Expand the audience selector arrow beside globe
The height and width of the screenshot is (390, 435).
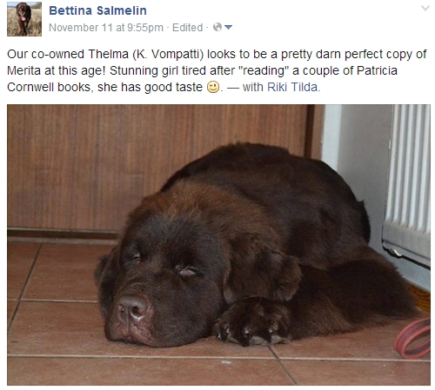(x=229, y=28)
